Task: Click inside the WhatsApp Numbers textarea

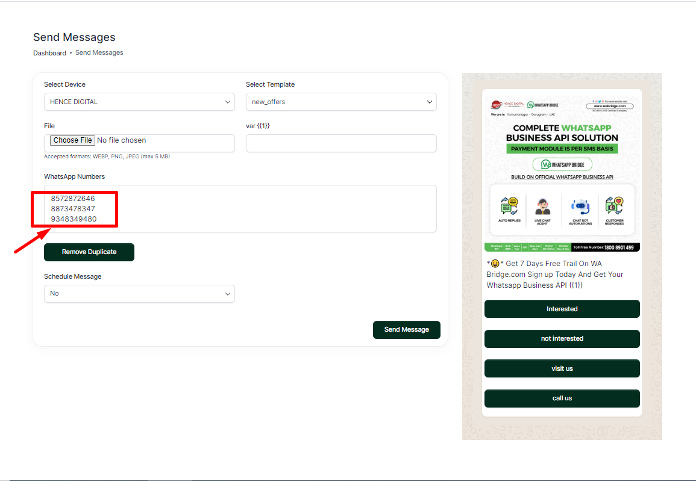Action: (x=240, y=208)
